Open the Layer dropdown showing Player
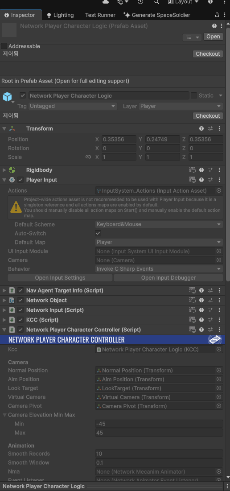 181,106
